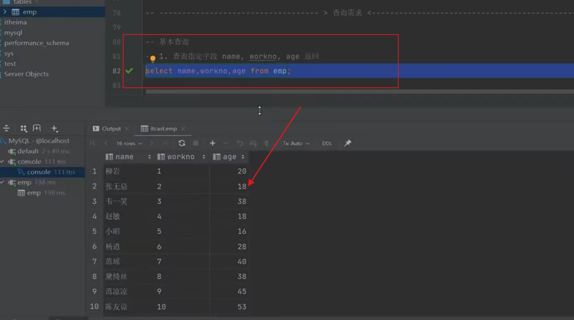The height and width of the screenshot is (320, 574).
Task: Select the highlighted console child session
Action: click(x=42, y=172)
